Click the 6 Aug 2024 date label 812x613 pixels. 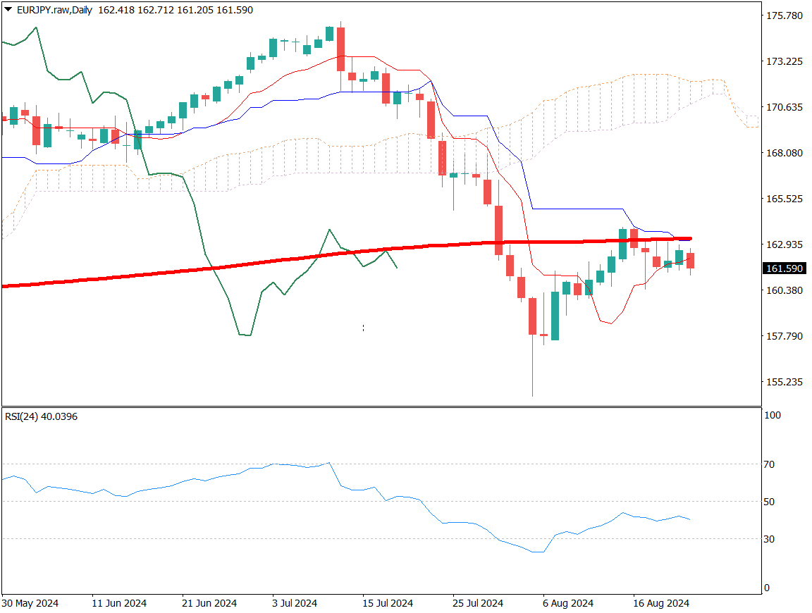(568, 604)
